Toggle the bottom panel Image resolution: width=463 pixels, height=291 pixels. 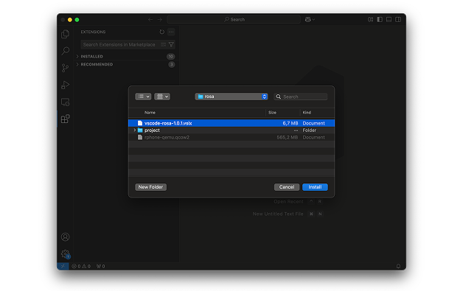(x=389, y=19)
